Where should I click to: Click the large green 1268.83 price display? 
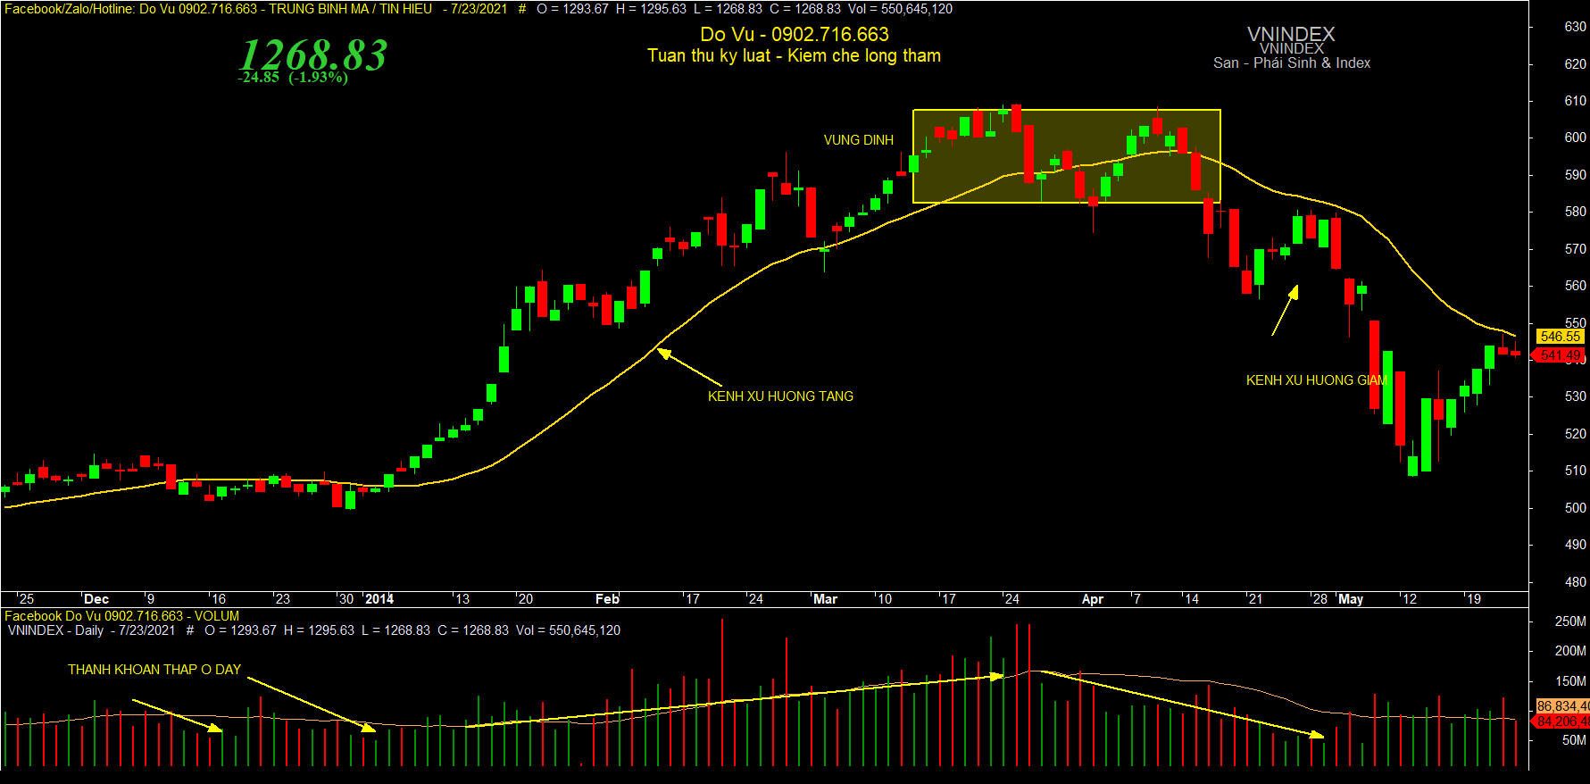[312, 55]
